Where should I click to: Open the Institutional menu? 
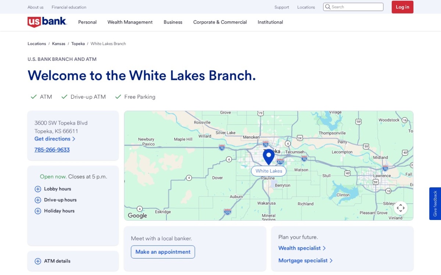(x=270, y=22)
